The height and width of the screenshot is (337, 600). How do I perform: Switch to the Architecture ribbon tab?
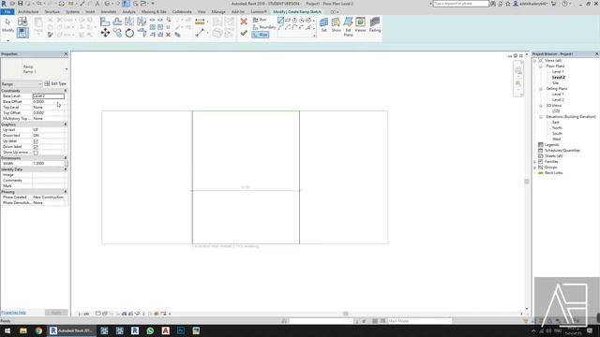coord(28,12)
